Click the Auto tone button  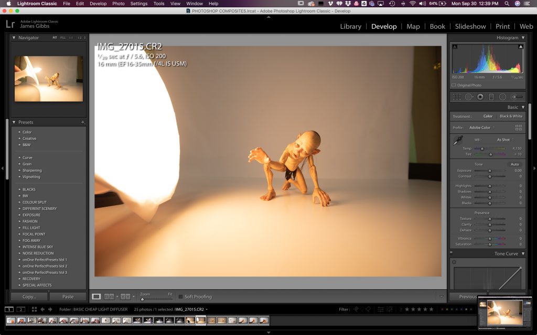515,164
